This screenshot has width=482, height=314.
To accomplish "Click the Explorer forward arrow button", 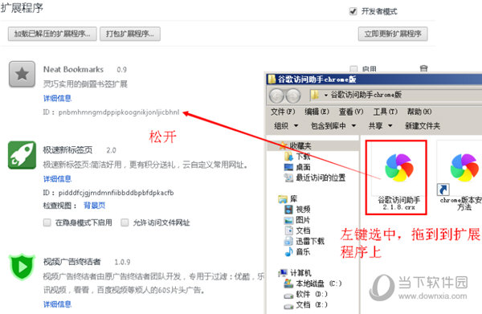I will (293, 96).
